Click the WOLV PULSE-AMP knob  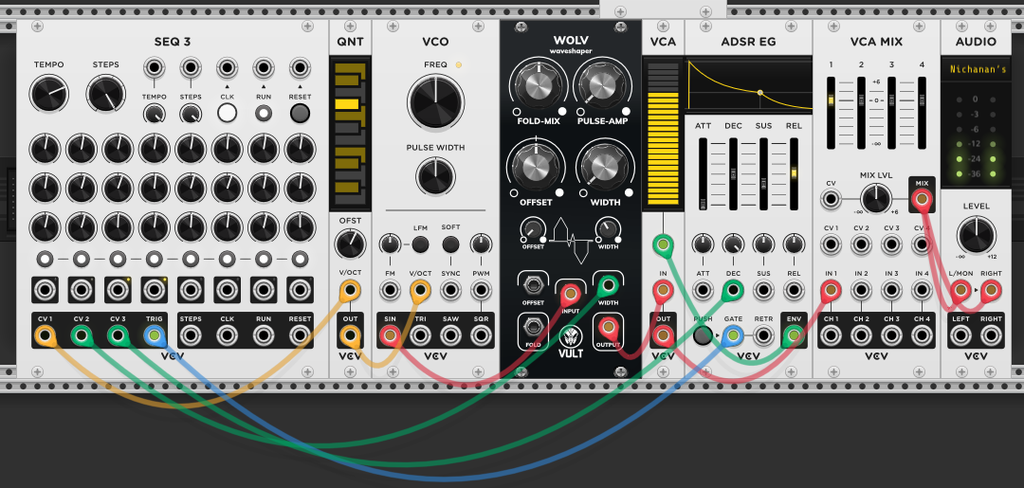603,87
